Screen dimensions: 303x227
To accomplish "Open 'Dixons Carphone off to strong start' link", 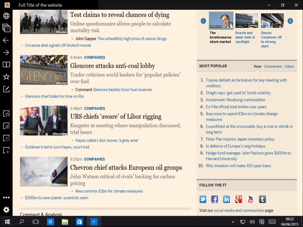I will pos(271,39).
